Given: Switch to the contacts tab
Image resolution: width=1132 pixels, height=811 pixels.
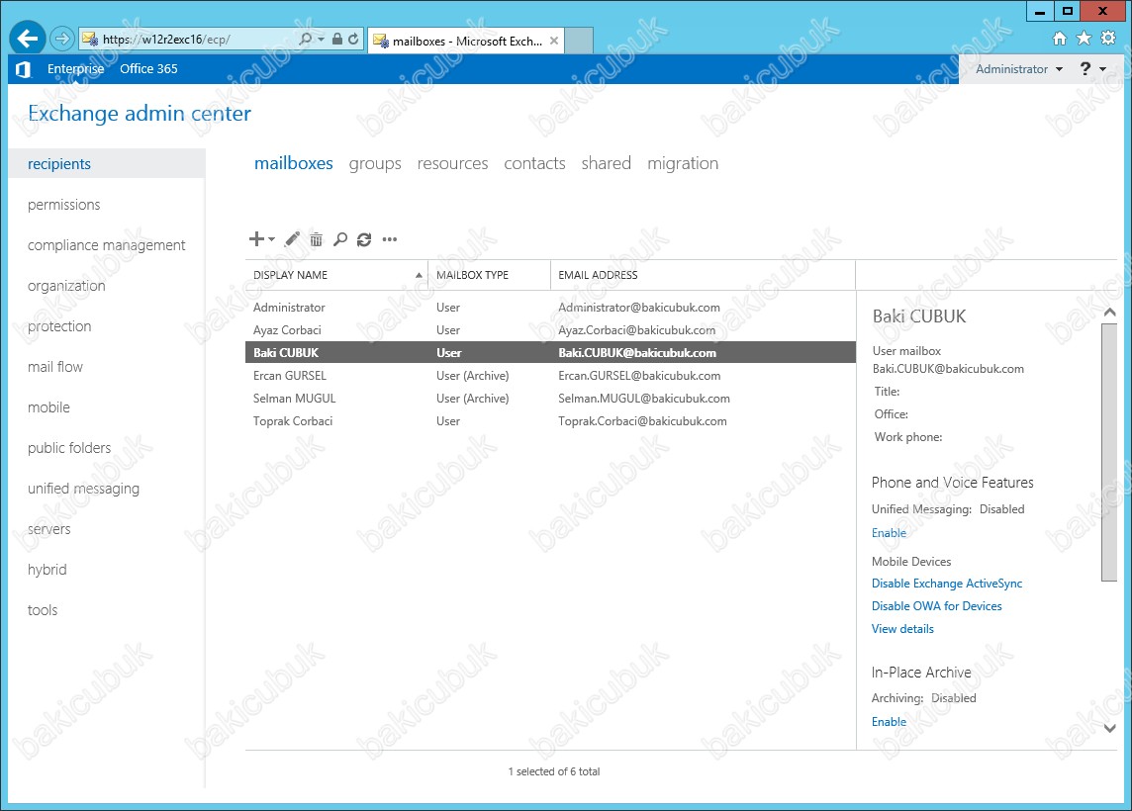Looking at the screenshot, I should coord(535,163).
